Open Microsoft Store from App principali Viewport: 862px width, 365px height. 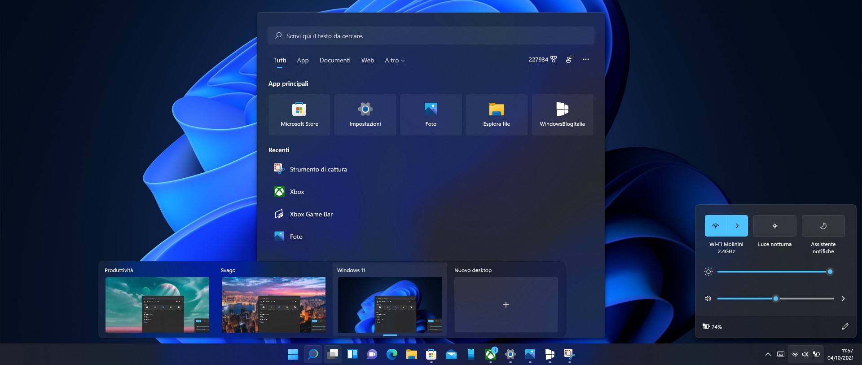coord(299,115)
